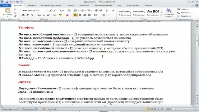Screen dimensions: 199x112
Task: Open Word Help question mark icon
Action: [x=197, y=6]
